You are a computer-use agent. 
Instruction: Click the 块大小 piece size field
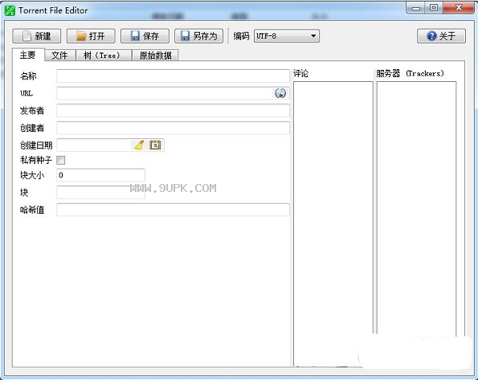point(100,175)
